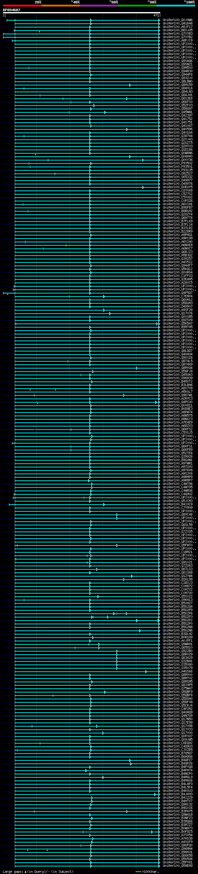Select UniRef100_Q1EC66 label

[x=178, y=150]
